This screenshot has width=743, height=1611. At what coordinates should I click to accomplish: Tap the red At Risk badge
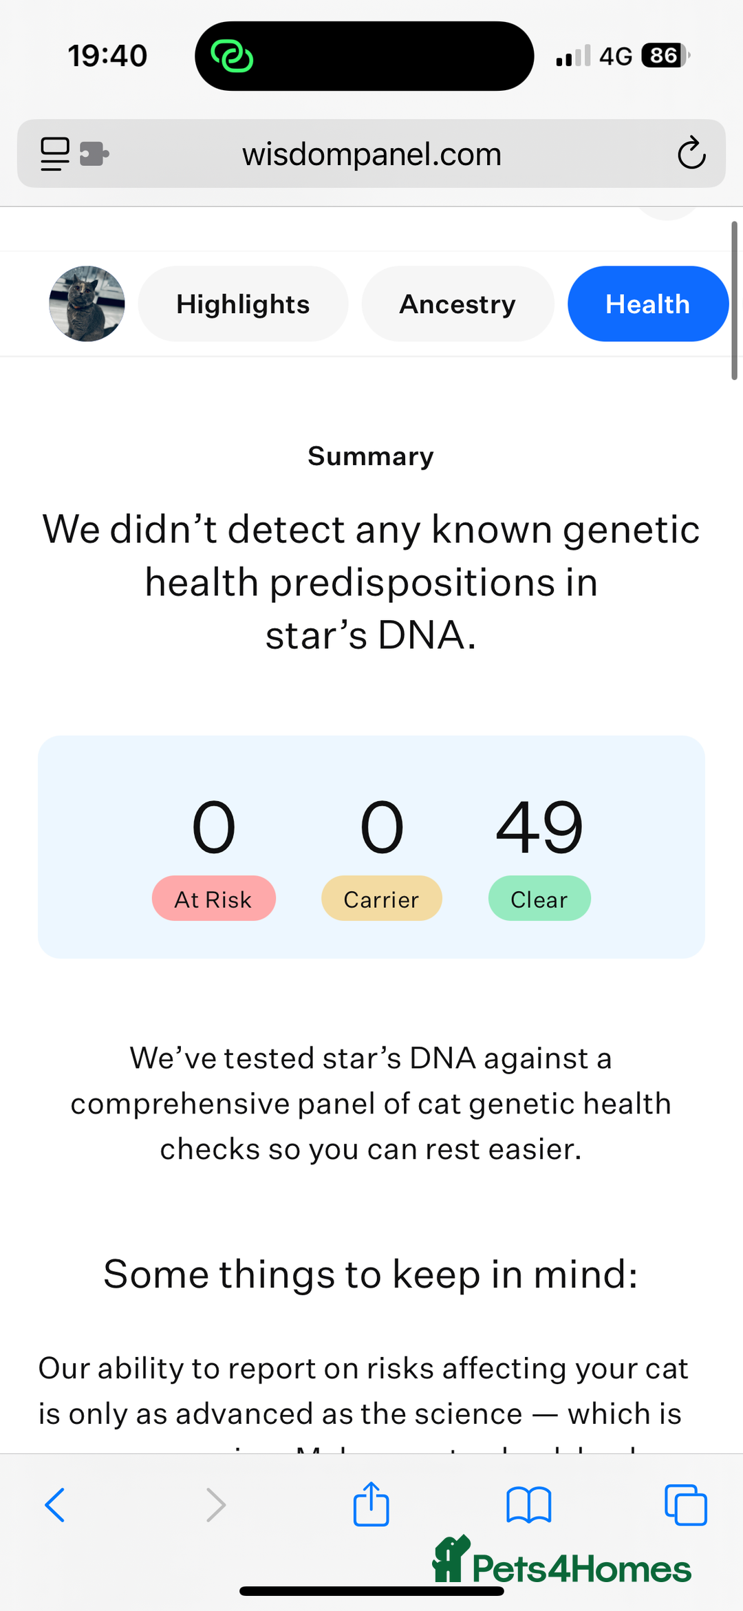click(214, 899)
